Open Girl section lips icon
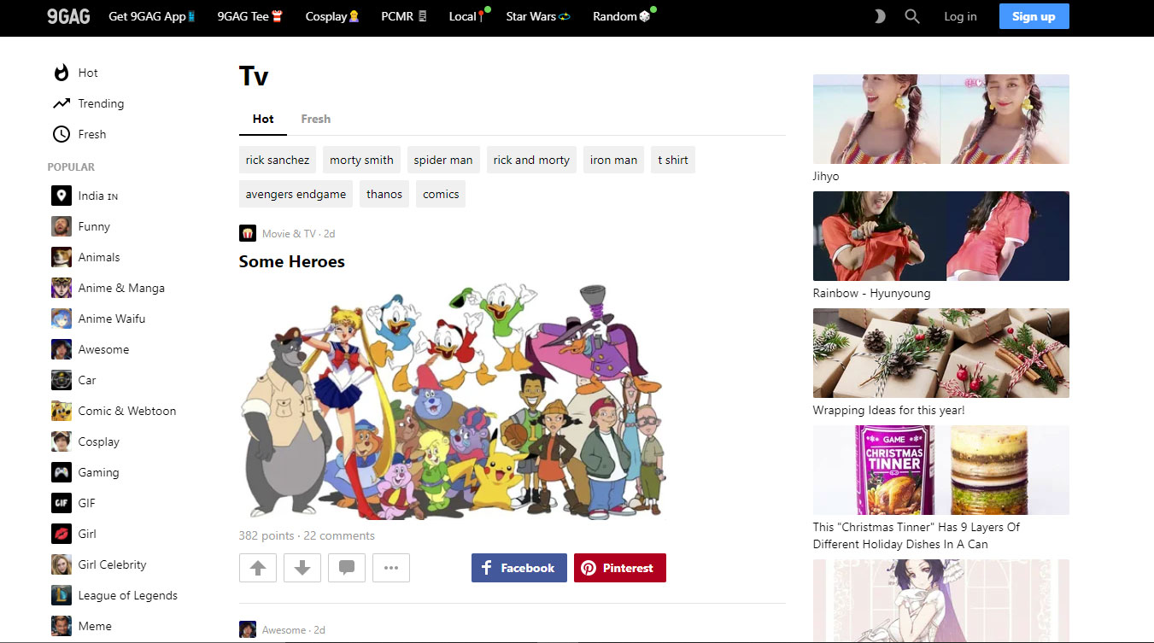 click(61, 534)
